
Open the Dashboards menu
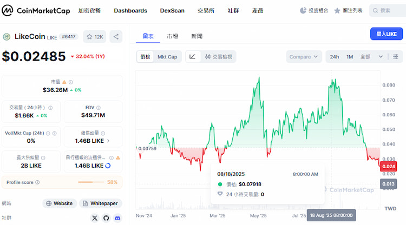coord(130,11)
